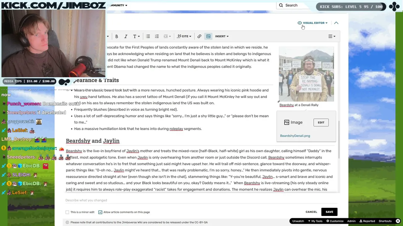
Task: Open My Tools menu
Action: tap(315, 221)
